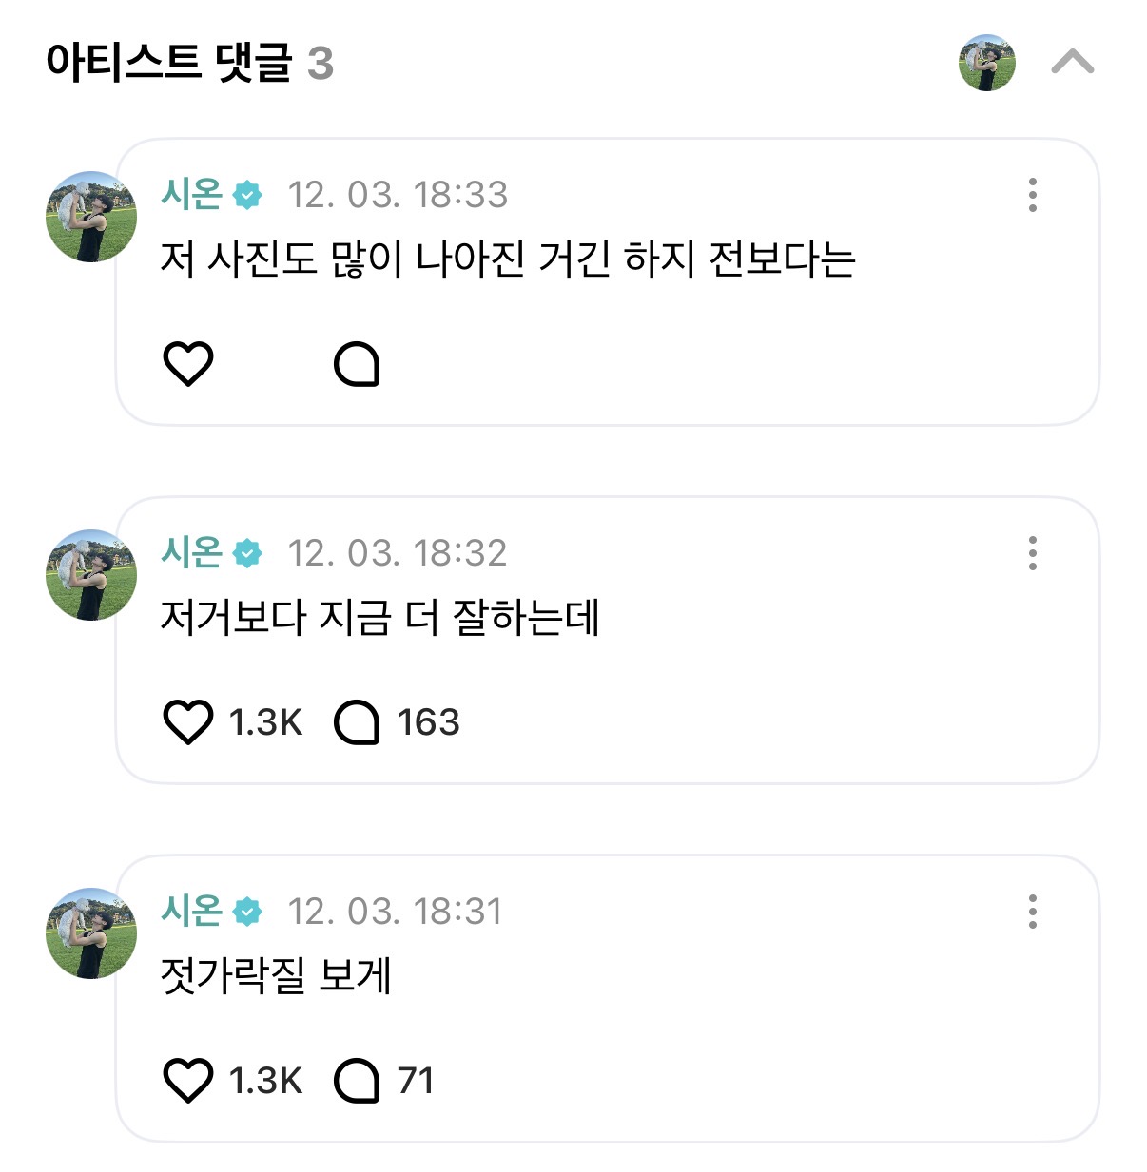Tap the 시온 username on the 18:31 comment
Image resolution: width=1147 pixels, height=1172 pixels.
(192, 911)
